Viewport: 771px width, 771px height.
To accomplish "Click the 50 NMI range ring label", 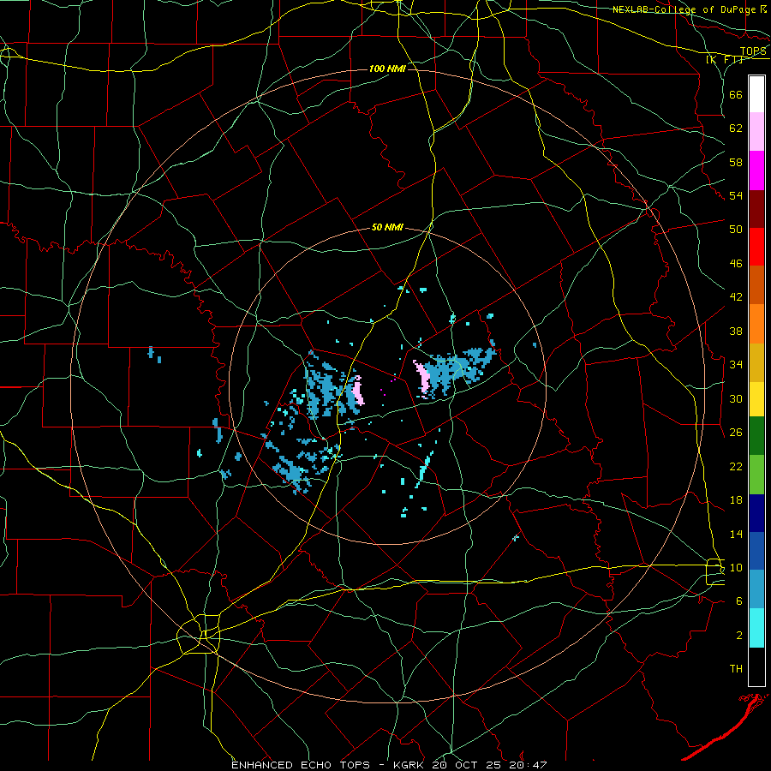I will pyautogui.click(x=387, y=227).
